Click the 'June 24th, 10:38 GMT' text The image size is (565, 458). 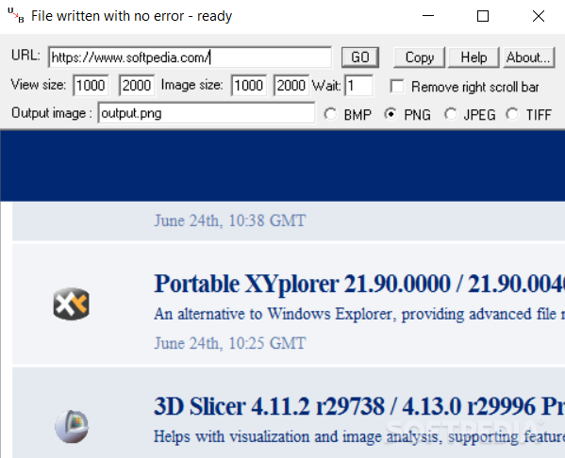230,221
